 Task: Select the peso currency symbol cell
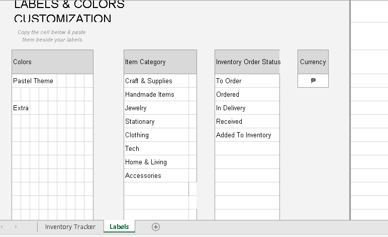point(313,81)
